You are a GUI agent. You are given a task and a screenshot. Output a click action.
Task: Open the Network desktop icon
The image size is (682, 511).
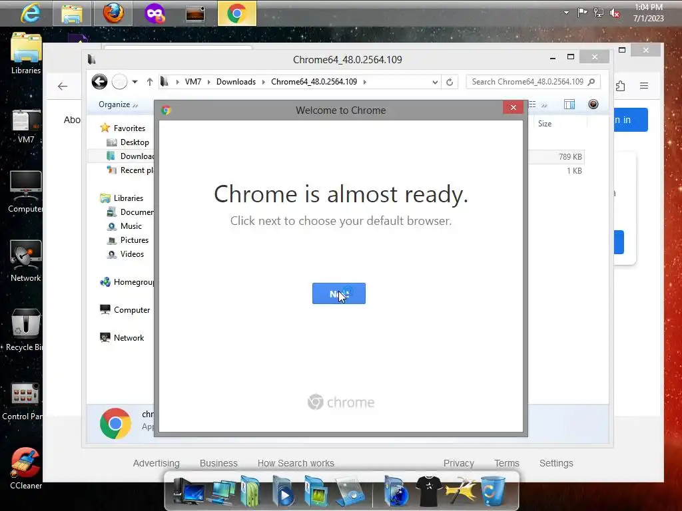[x=26, y=261]
